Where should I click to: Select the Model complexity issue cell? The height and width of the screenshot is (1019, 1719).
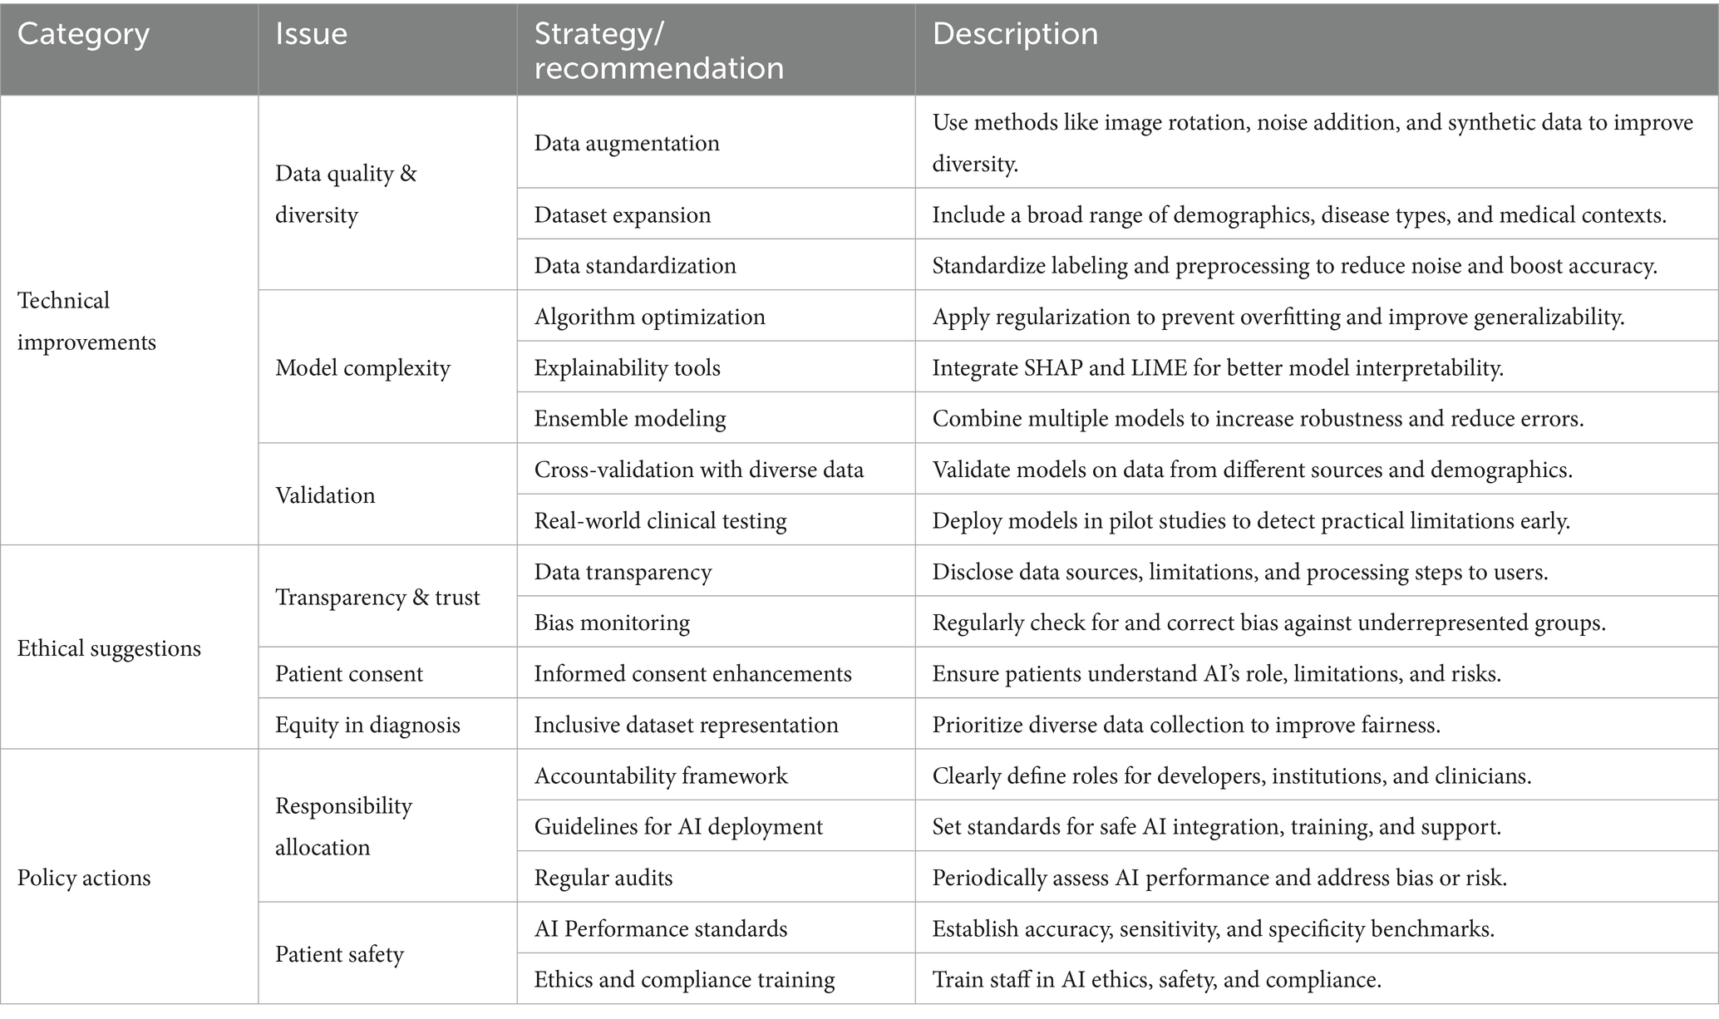(362, 367)
